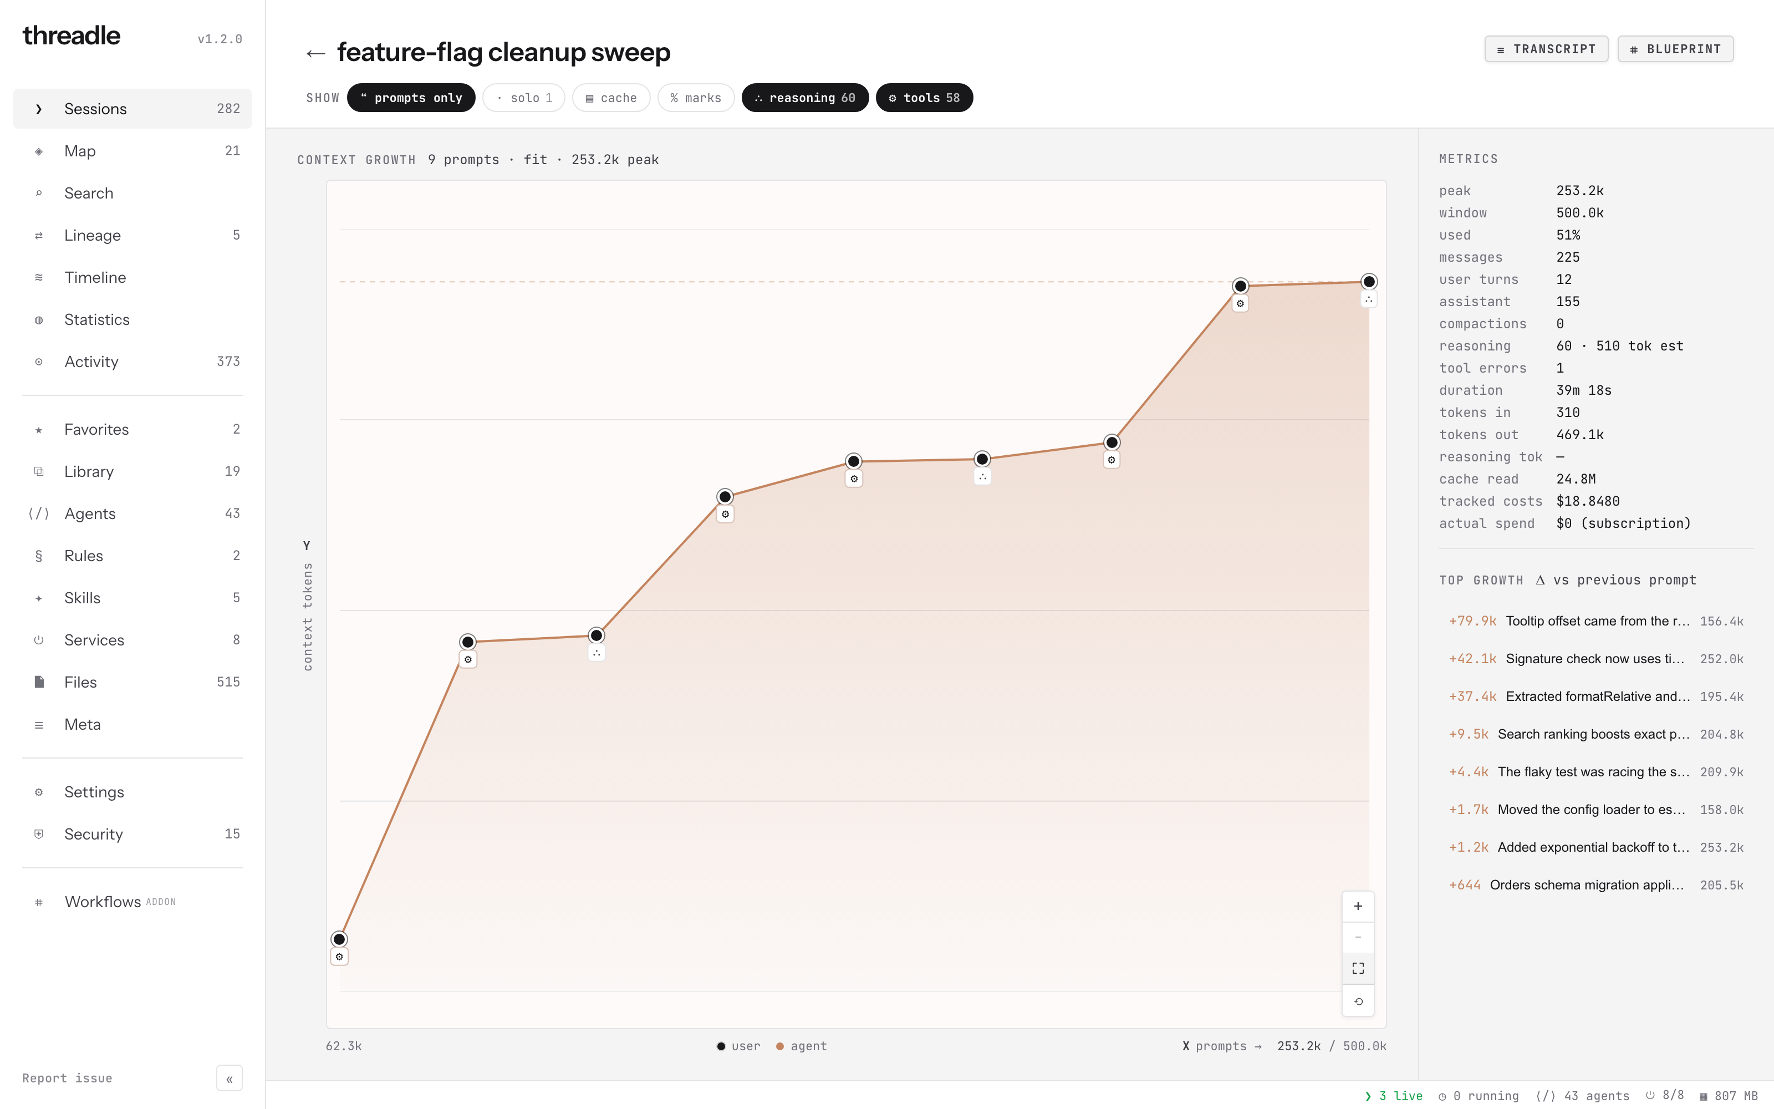The height and width of the screenshot is (1109, 1774).
Task: Open the 'Tooltip offset came from' growth entry
Action: tap(1596, 621)
